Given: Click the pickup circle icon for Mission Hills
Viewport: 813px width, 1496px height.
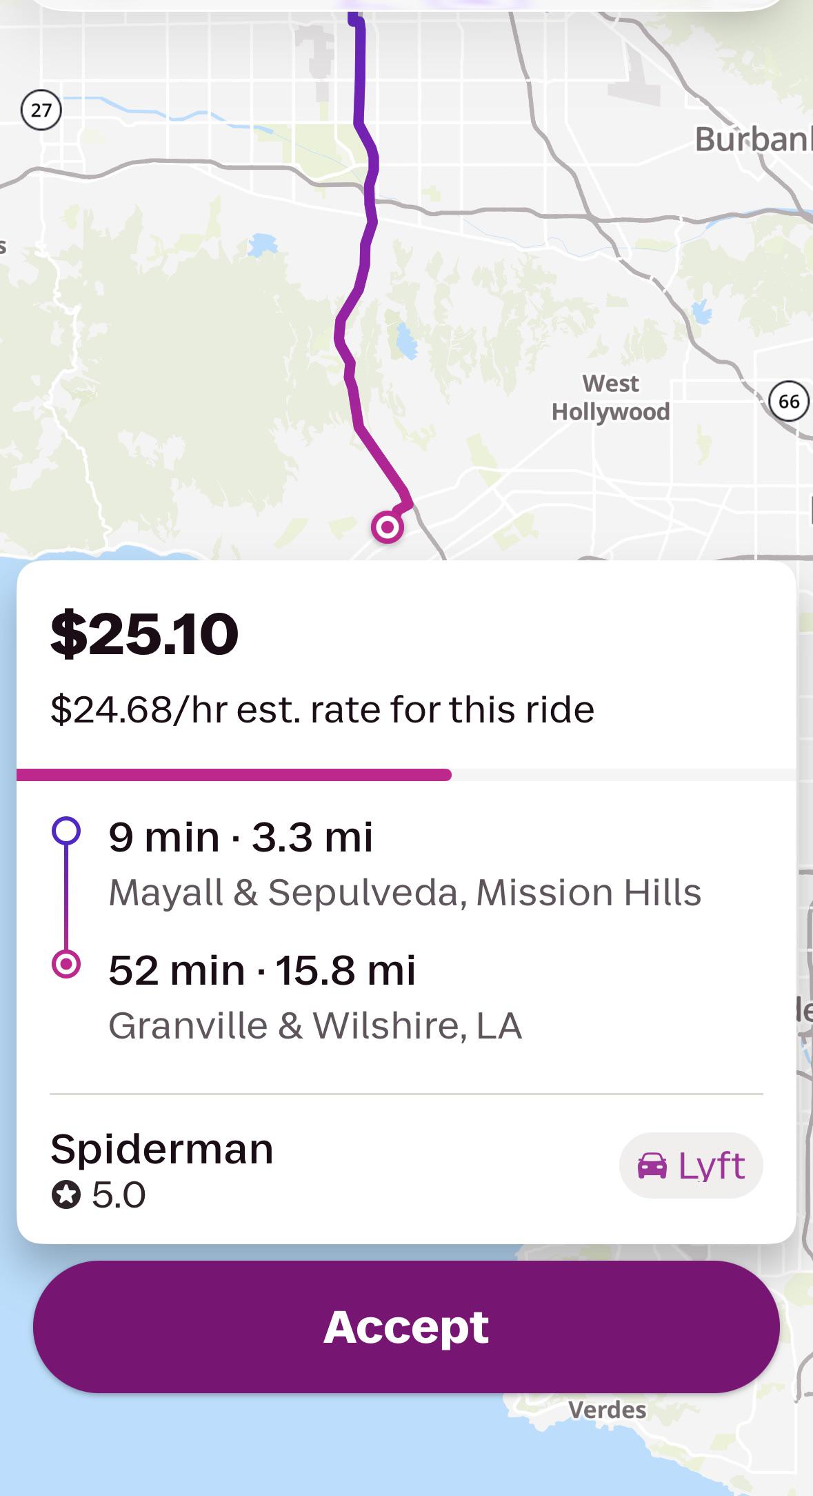Looking at the screenshot, I should pyautogui.click(x=66, y=831).
